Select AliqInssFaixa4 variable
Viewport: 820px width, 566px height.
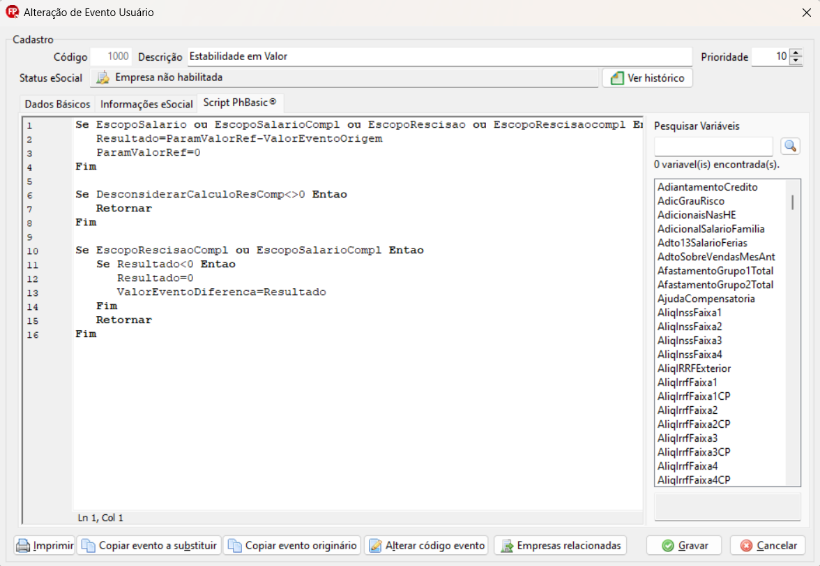coord(689,355)
